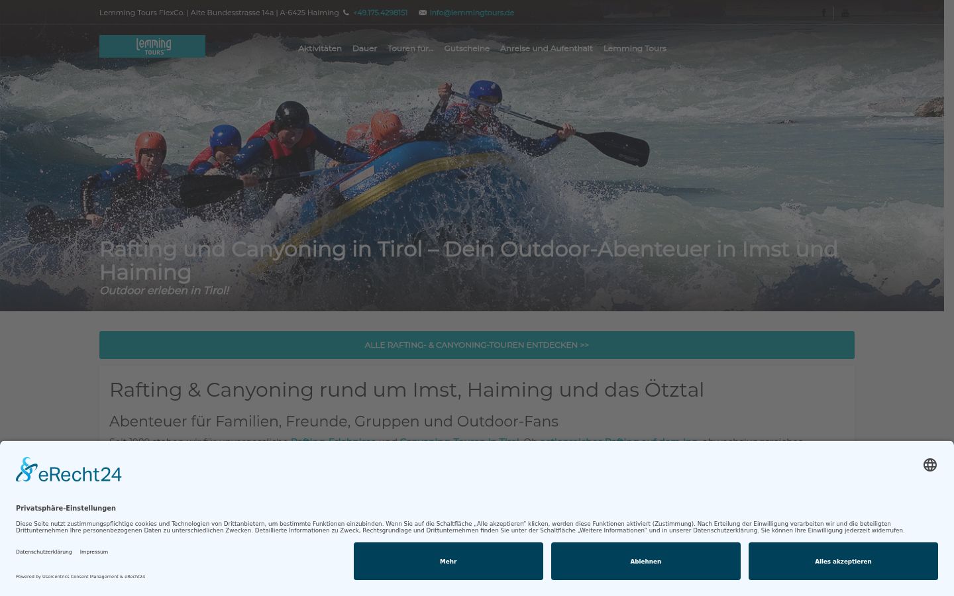Call the phone number +49.175.4298151
This screenshot has width=954, height=596.
(x=380, y=13)
